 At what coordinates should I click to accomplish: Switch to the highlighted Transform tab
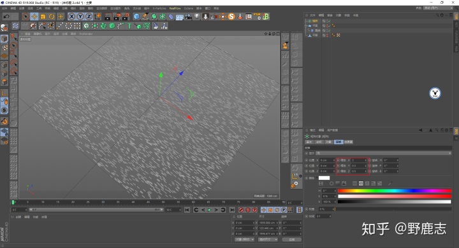point(339,142)
